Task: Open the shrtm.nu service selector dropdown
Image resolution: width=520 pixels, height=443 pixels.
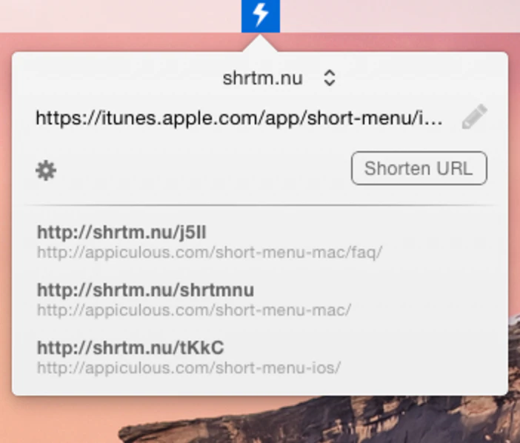Action: tap(279, 79)
